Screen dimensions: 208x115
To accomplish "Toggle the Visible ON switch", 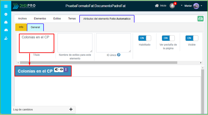I will (192, 38).
